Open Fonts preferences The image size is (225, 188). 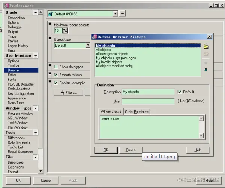tap(12, 80)
